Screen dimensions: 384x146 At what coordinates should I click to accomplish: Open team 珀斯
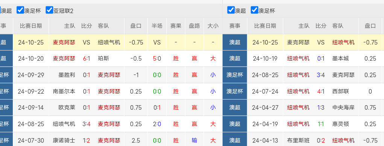coord(103,58)
